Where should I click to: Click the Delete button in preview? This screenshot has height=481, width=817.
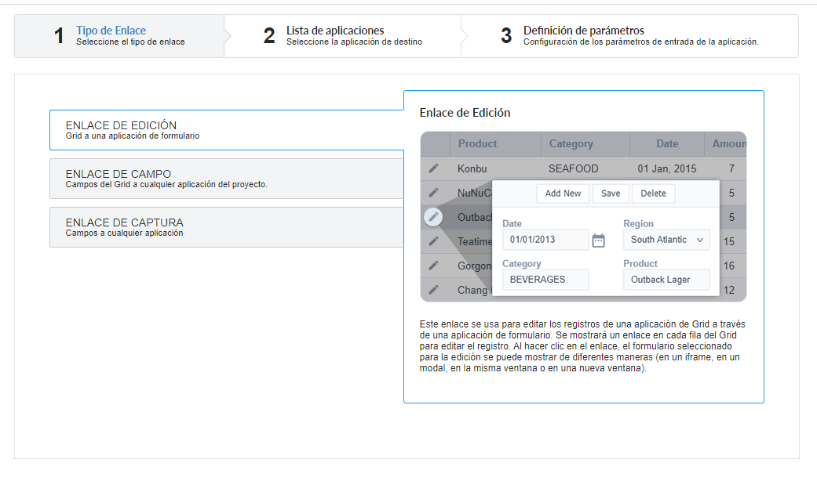654,193
